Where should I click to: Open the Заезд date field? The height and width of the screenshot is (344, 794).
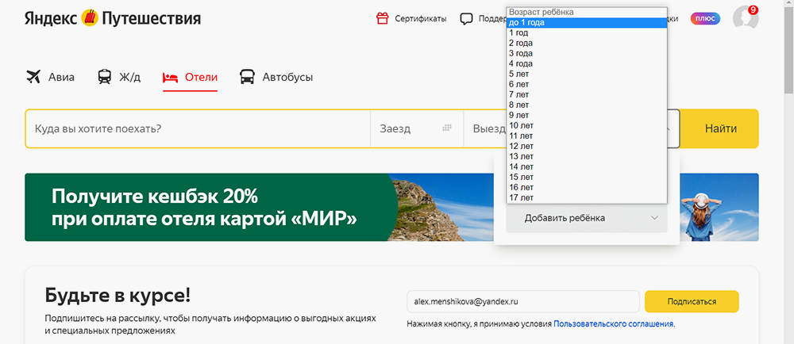click(417, 129)
